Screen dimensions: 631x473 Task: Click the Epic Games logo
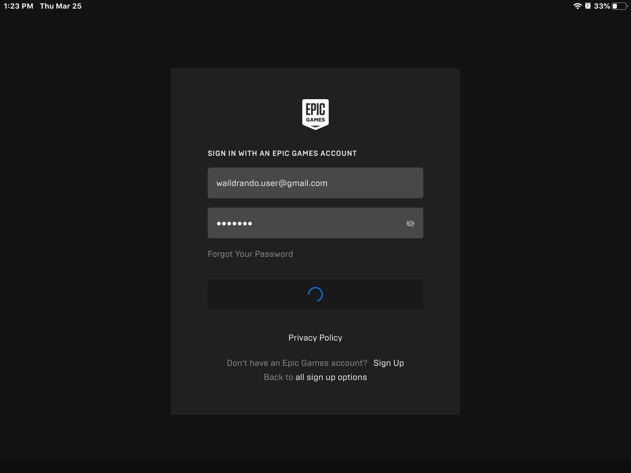coord(315,114)
